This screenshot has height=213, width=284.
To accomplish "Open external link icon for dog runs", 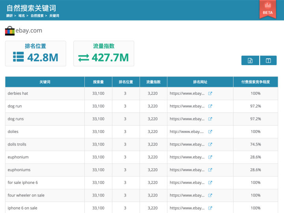I will 210,119.
